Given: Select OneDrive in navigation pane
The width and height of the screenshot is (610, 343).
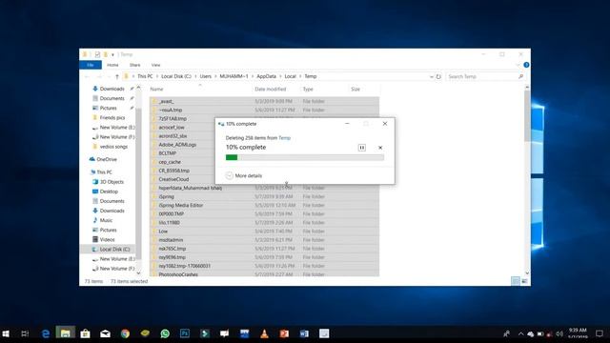Looking at the screenshot, I should click(x=106, y=159).
